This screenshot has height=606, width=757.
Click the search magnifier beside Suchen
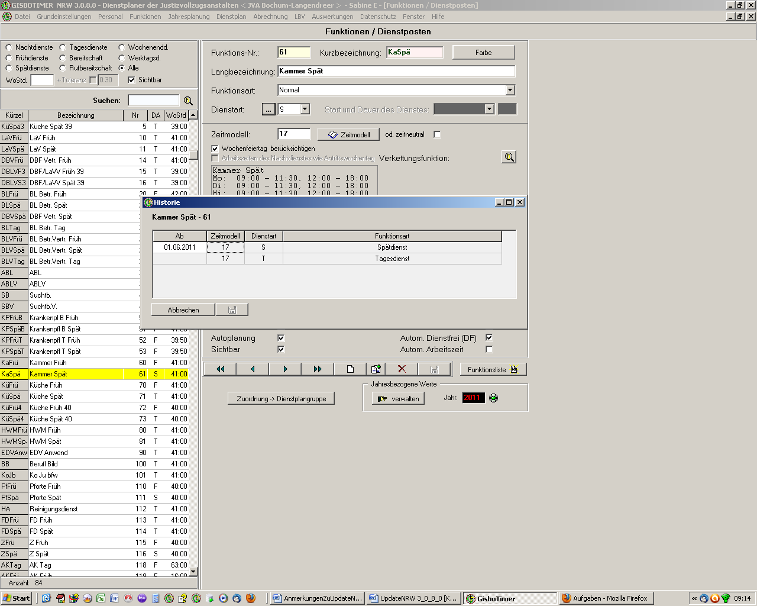pyautogui.click(x=188, y=101)
